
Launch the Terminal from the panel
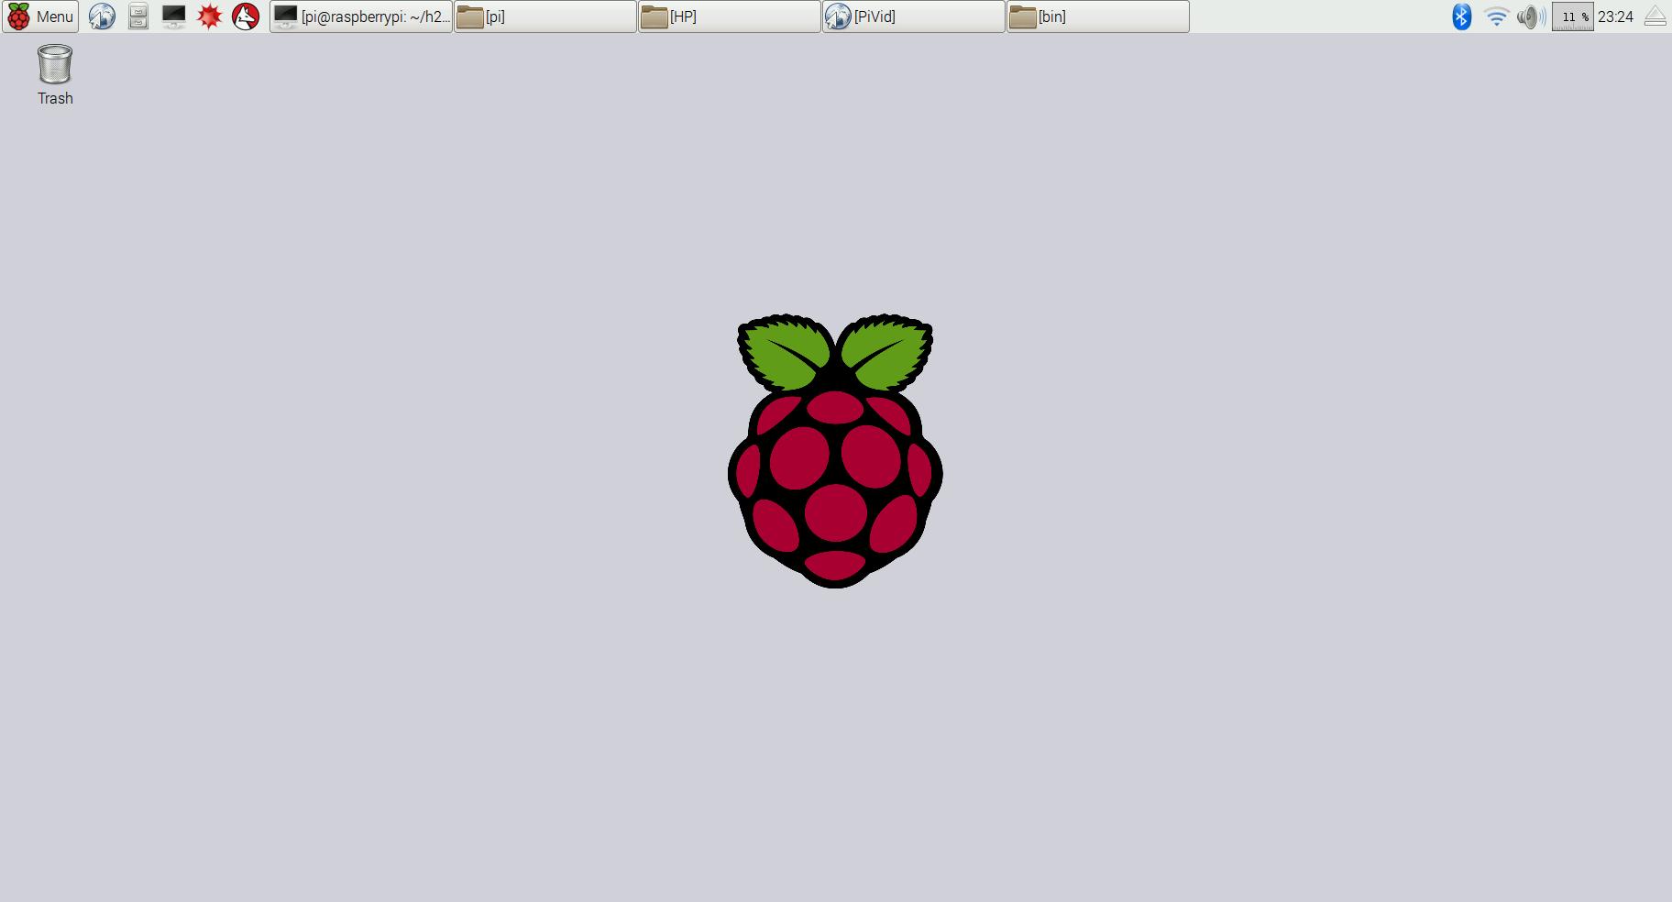(x=173, y=16)
